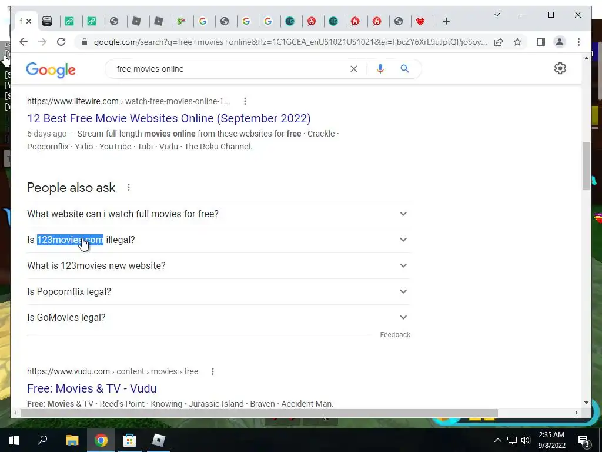602x452 pixels.
Task: Open File Explorer from taskbar
Action: click(x=72, y=440)
